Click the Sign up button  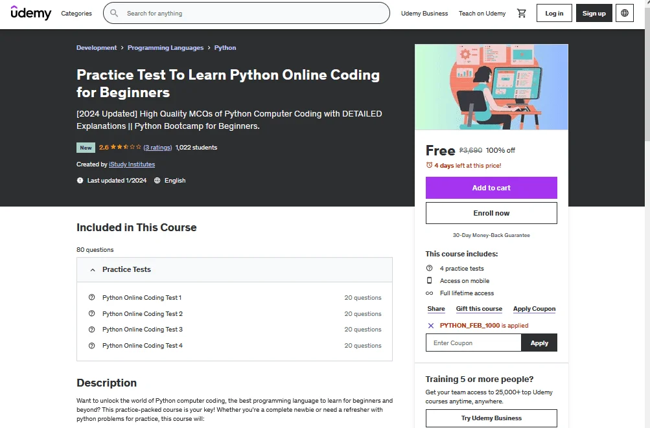click(x=594, y=13)
